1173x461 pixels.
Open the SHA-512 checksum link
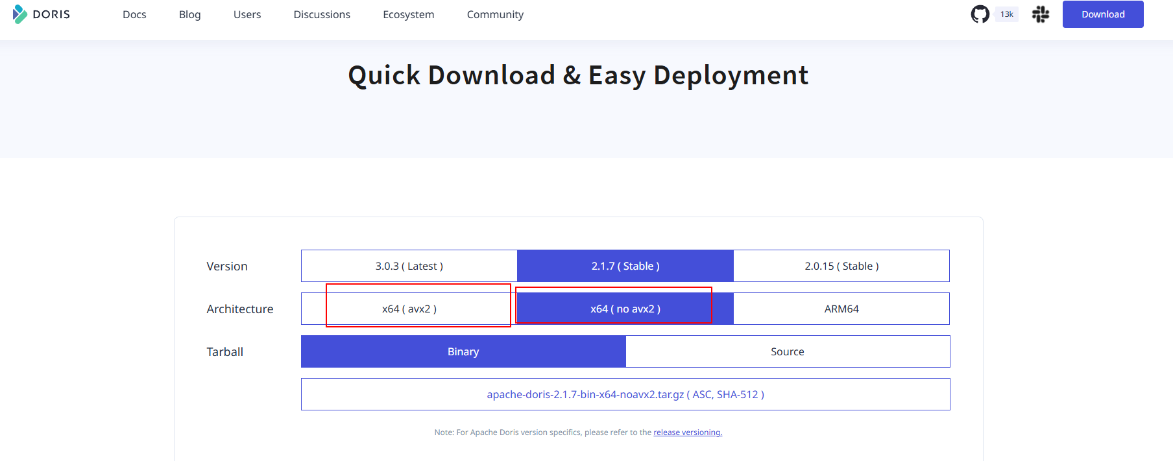coord(738,394)
